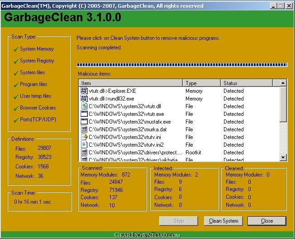This screenshot has width=295, height=239.
Task: Click the malicious items scrollbar thumb
Action: (x=283, y=104)
